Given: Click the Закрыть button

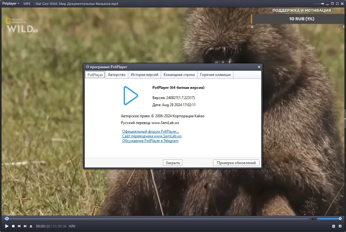Looking at the screenshot, I should pos(173,163).
